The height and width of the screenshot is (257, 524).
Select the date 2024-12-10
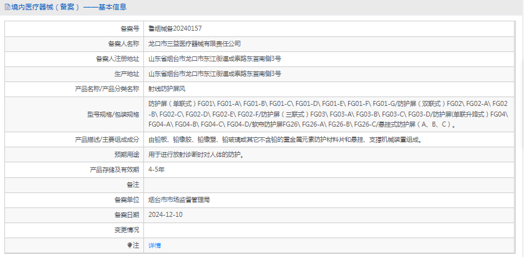165,215
